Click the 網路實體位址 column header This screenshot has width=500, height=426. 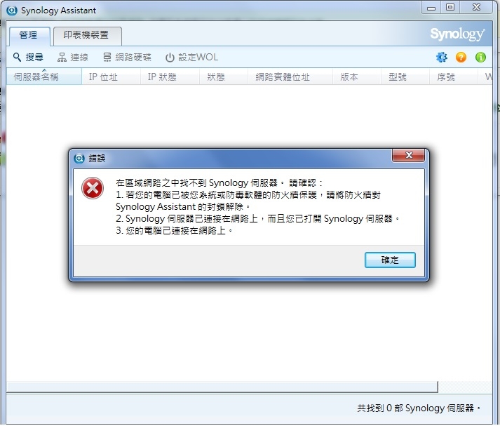[x=290, y=76]
